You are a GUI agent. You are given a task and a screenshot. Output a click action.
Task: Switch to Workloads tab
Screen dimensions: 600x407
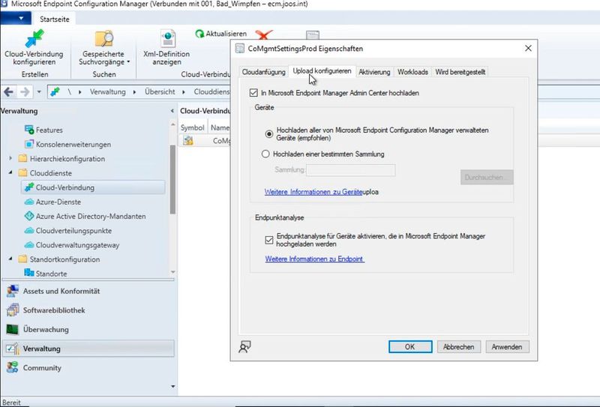coord(412,72)
